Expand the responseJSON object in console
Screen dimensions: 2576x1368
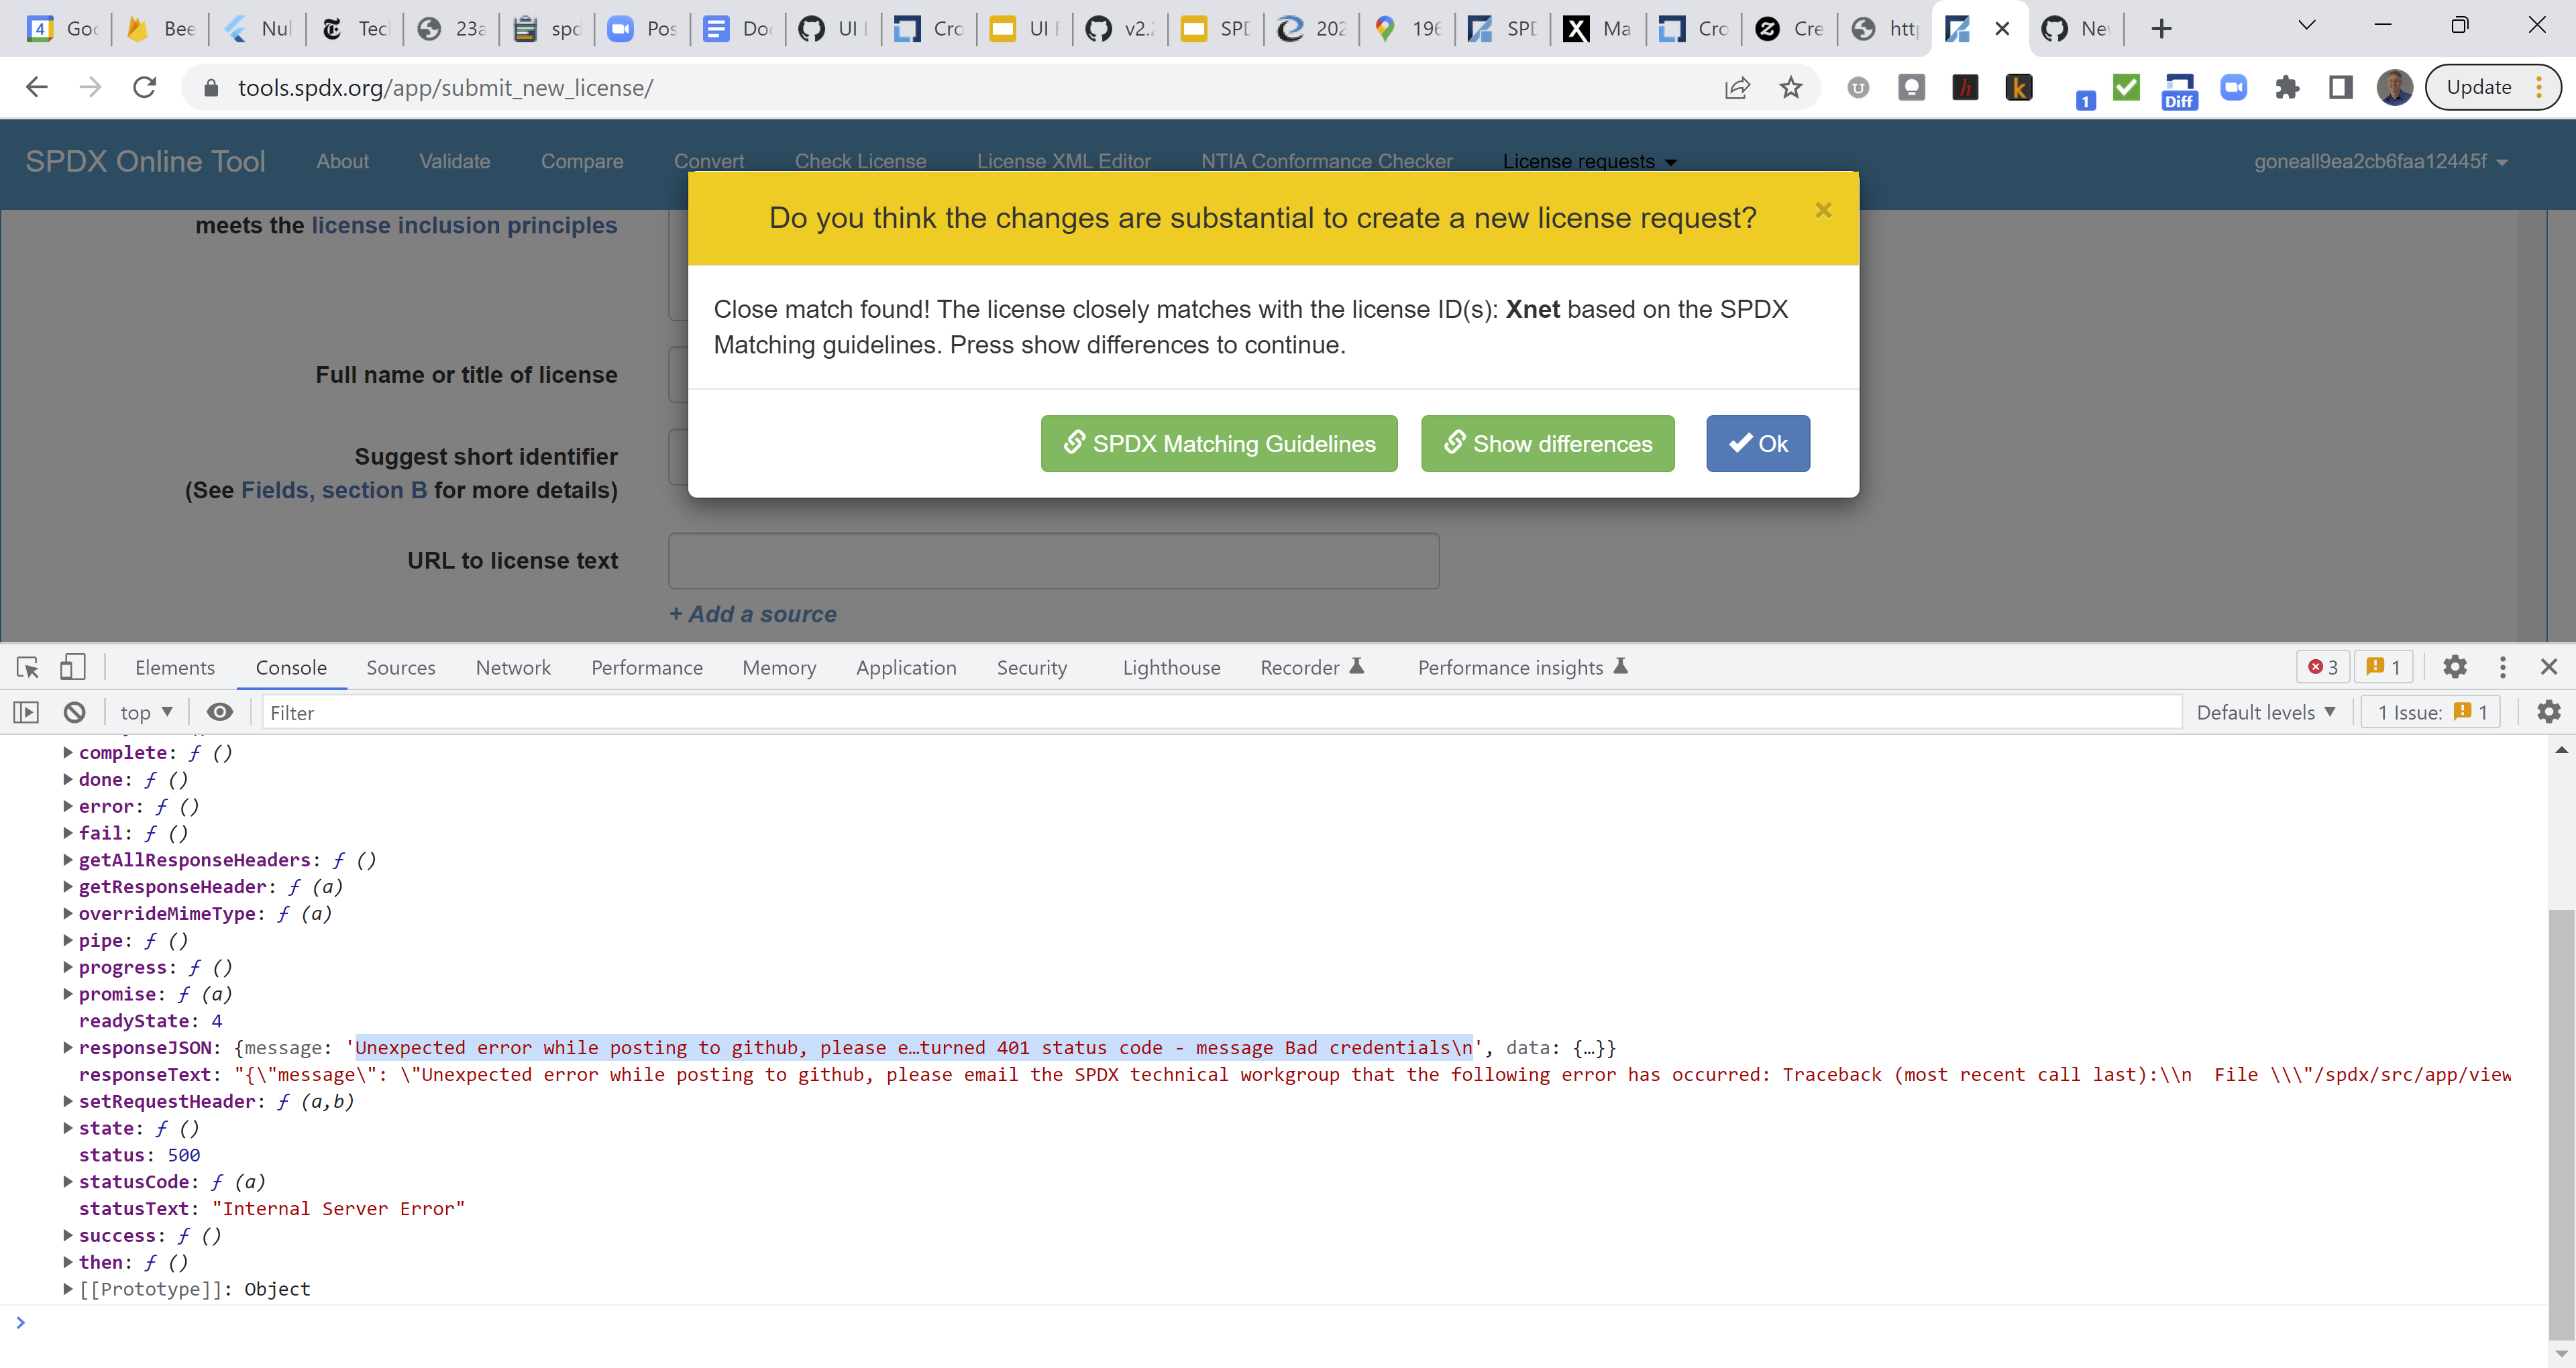(67, 1047)
